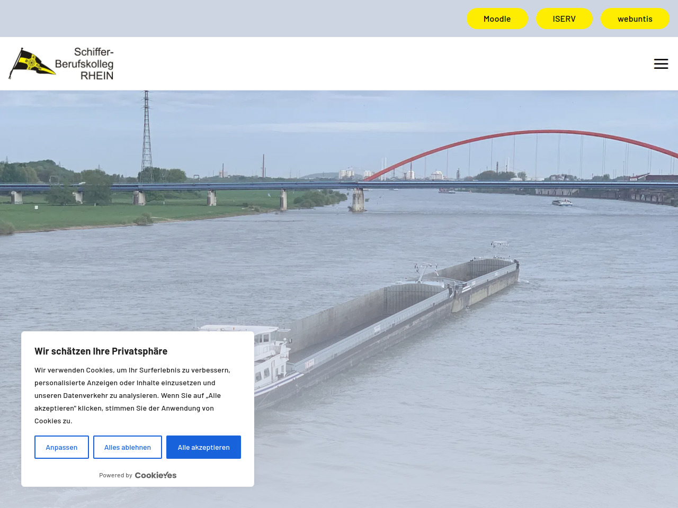
Task: Click the CookieYes logo
Action: coord(156,475)
